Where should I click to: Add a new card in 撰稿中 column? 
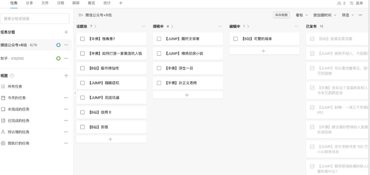tap(187, 95)
